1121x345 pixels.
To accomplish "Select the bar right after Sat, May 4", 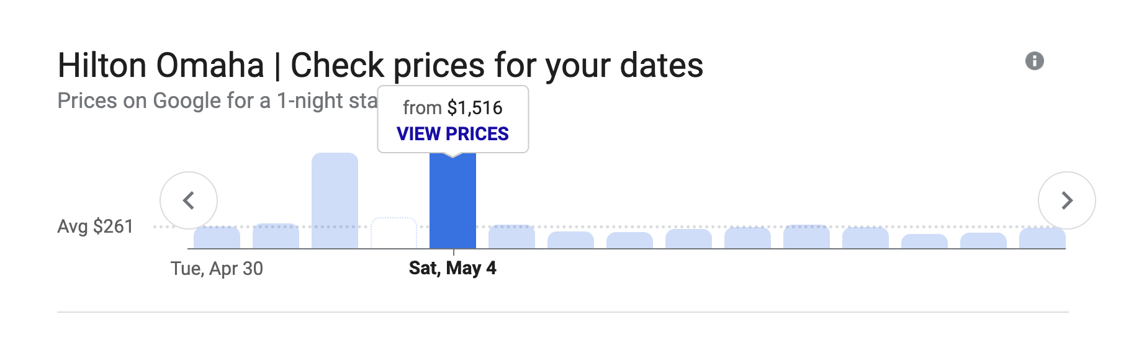I will pyautogui.click(x=511, y=237).
